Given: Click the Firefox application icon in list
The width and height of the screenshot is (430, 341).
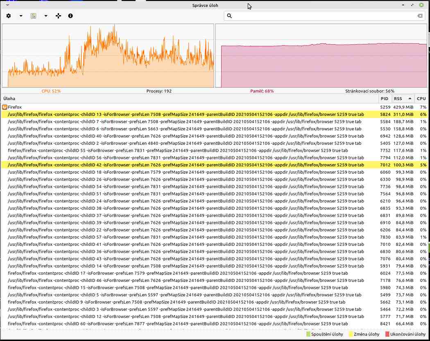Looking at the screenshot, I should (5, 107).
